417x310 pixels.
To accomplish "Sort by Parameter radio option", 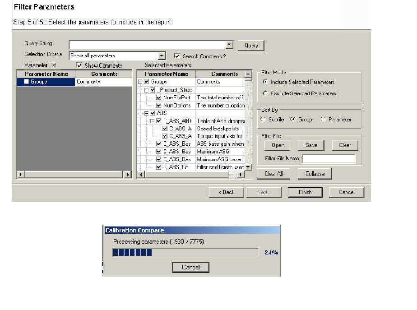I will pos(323,120).
